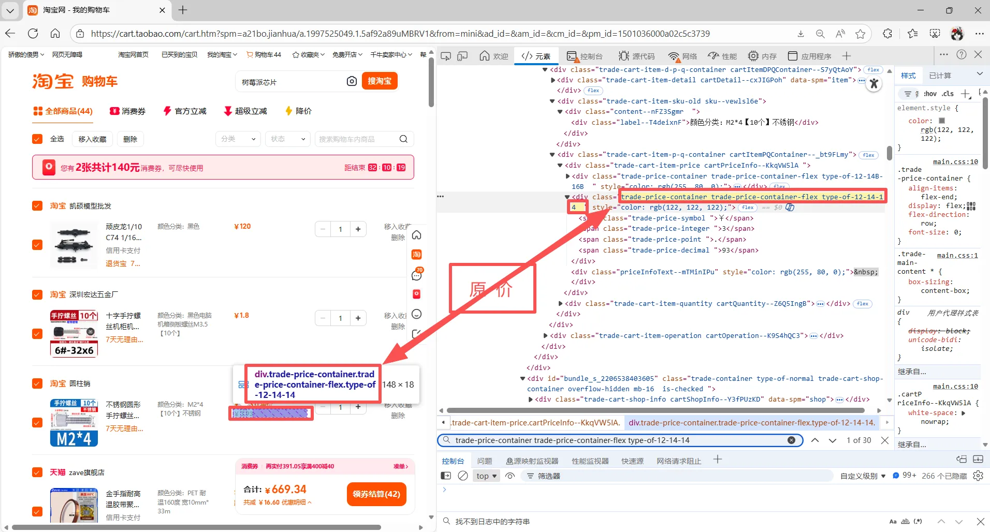Open the console top context selector

coord(487,476)
